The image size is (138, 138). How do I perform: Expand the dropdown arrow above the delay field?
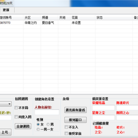pyautogui.click(x=9, y=104)
